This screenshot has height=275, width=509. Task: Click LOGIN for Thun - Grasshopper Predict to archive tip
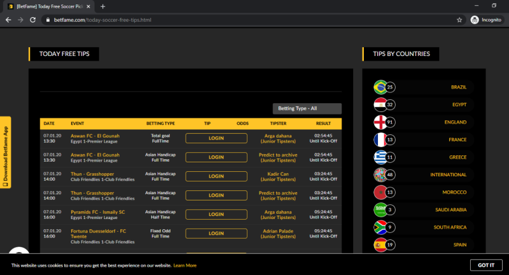(x=216, y=195)
